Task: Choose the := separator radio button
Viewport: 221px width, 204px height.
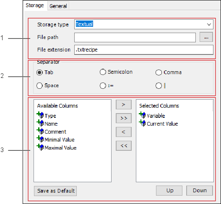Action: tap(103, 85)
